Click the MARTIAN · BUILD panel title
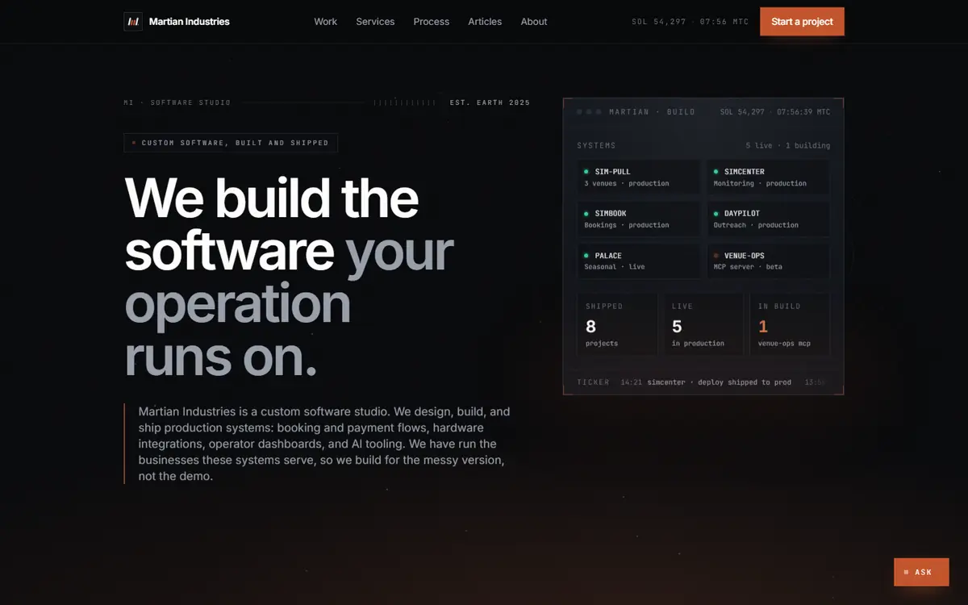 pyautogui.click(x=652, y=112)
